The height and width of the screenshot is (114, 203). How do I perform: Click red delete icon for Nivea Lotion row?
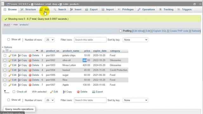(x=30, y=65)
